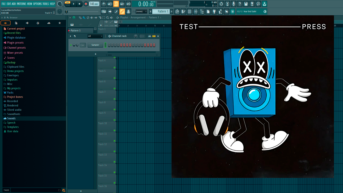Click the Browser starred favorites tab icon
The height and width of the screenshot is (193, 343).
tap(60, 23)
